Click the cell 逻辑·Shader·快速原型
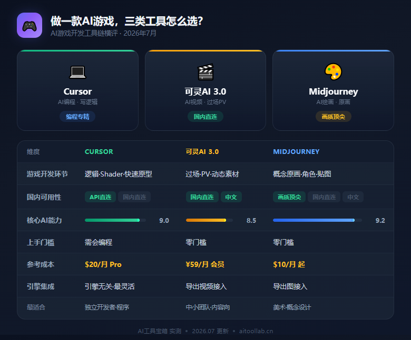The width and height of the screenshot is (411, 340). click(x=119, y=174)
